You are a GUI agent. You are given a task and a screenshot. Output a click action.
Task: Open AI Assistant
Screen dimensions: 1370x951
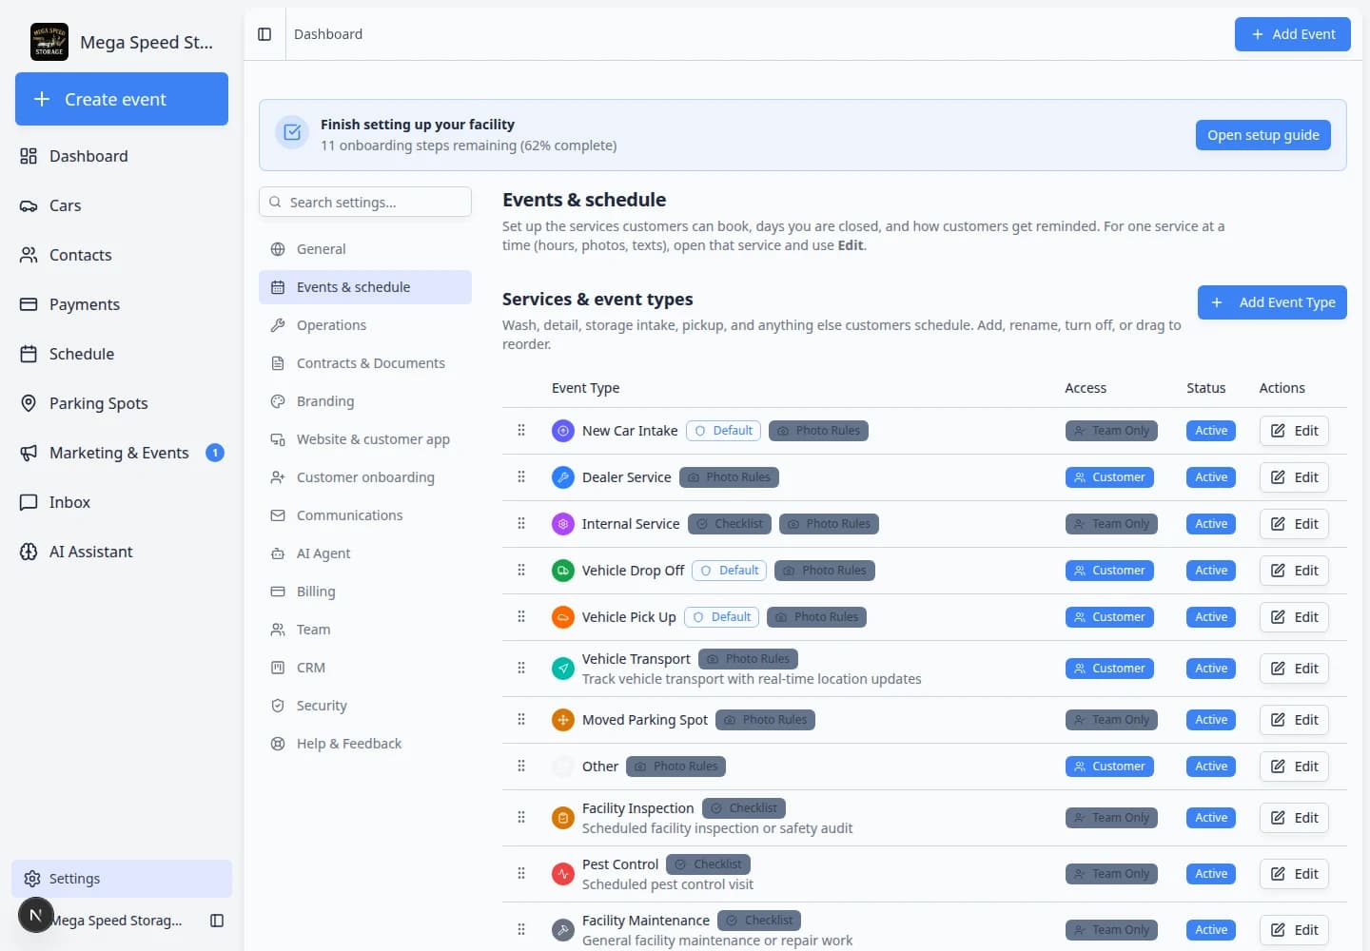click(x=122, y=552)
